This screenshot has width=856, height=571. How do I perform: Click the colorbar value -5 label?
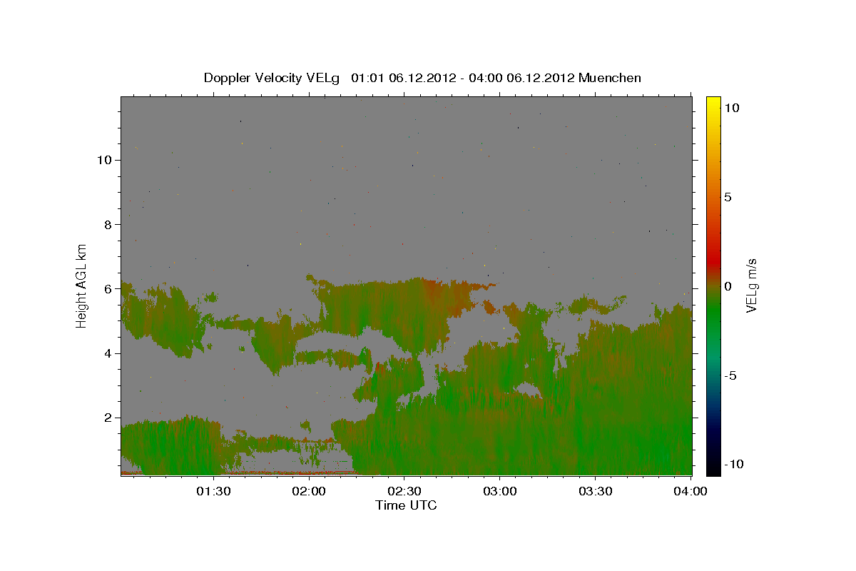(x=730, y=375)
